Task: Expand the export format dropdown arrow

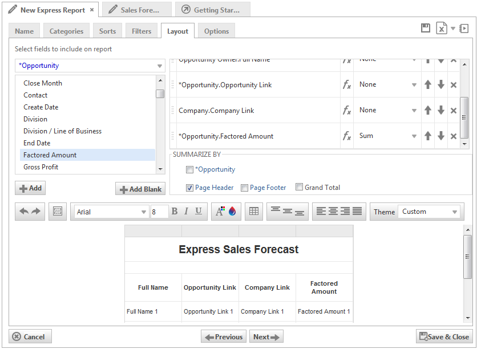Action: coord(453,29)
